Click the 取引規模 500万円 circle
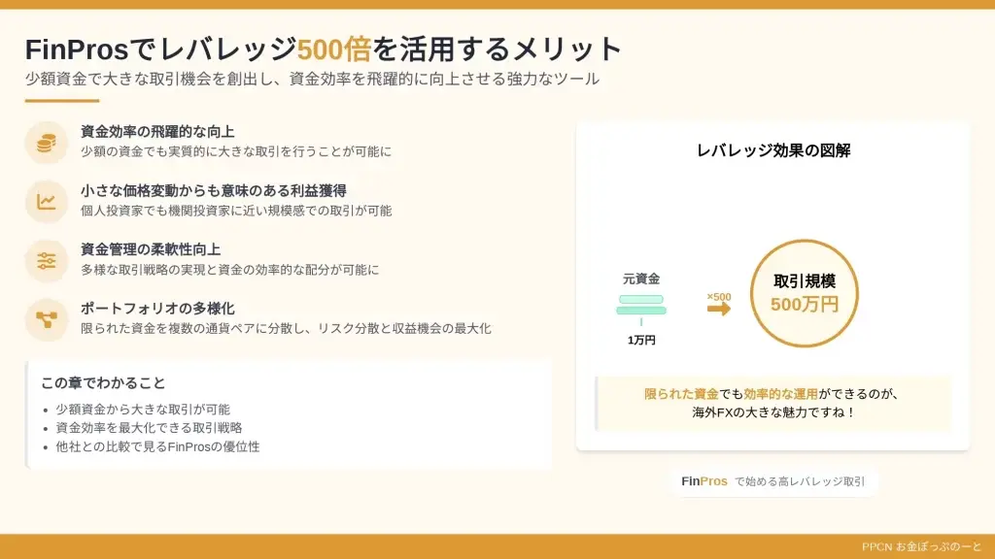The width and height of the screenshot is (995, 559). click(804, 294)
